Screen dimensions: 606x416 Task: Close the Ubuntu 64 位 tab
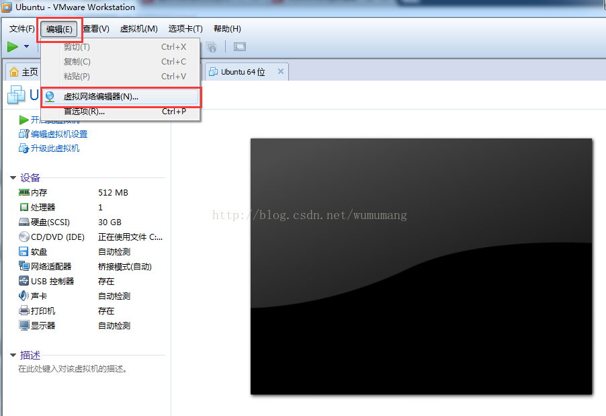281,71
